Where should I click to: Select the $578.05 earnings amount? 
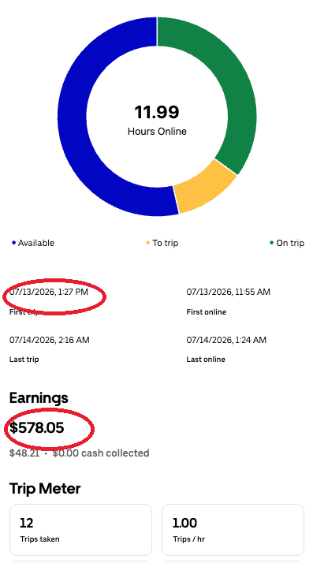pos(36,427)
